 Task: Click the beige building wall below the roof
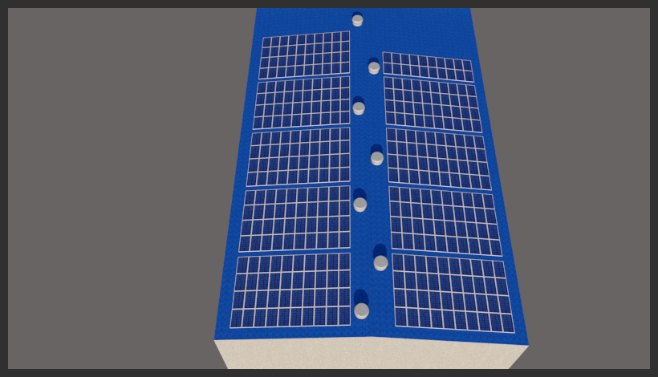(x=369, y=355)
